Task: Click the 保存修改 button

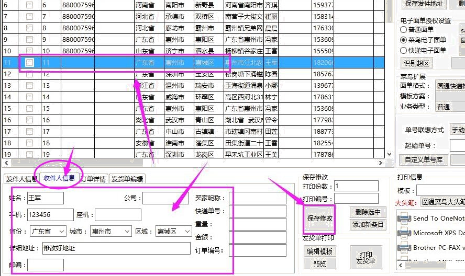Action: pyautogui.click(x=319, y=218)
